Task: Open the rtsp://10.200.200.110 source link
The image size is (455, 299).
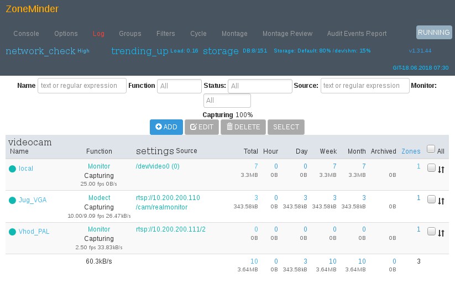Action: point(168,198)
